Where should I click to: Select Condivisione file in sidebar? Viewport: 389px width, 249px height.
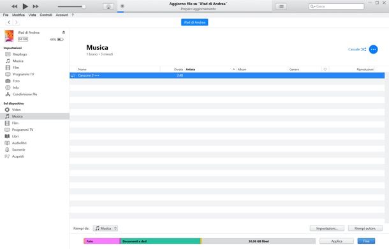[25, 94]
